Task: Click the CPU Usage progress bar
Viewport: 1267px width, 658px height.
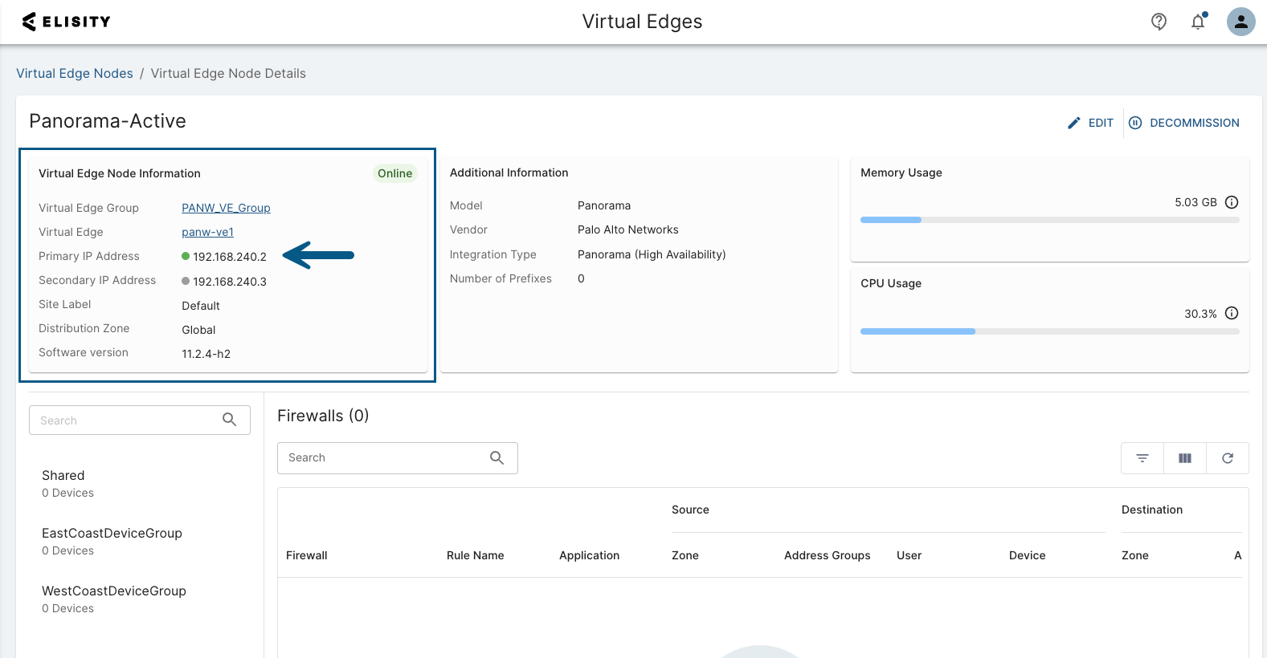Action: 1049,331
